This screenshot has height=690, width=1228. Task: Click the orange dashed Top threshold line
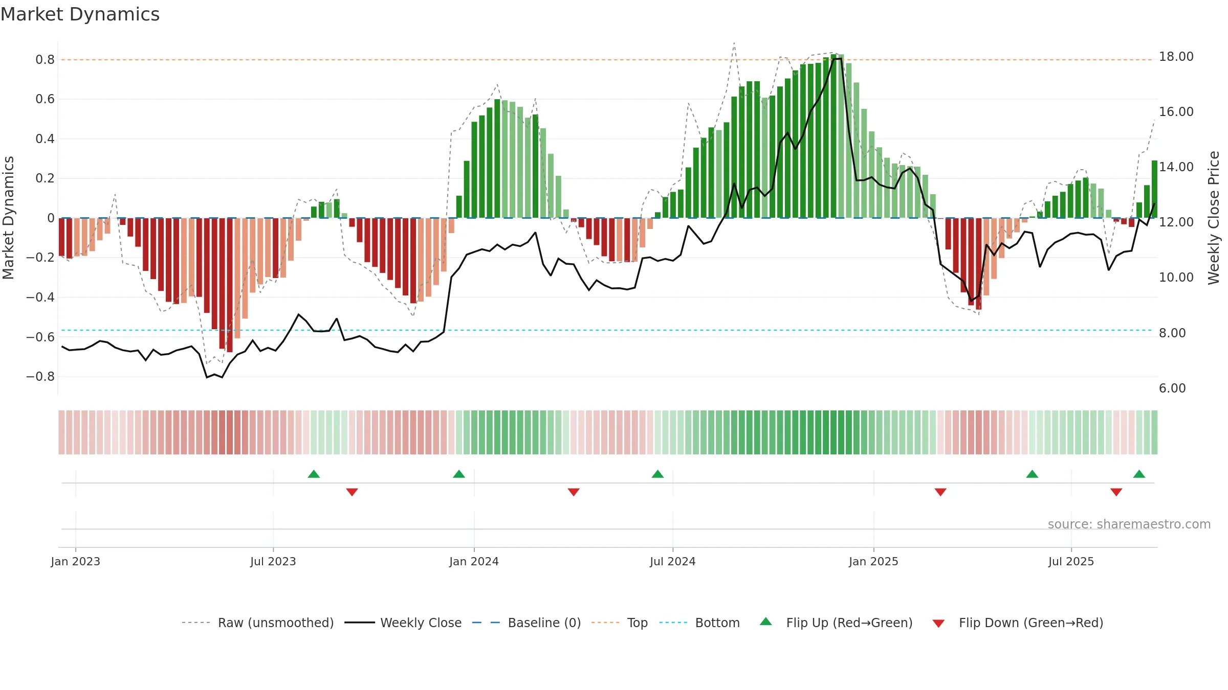click(608, 60)
